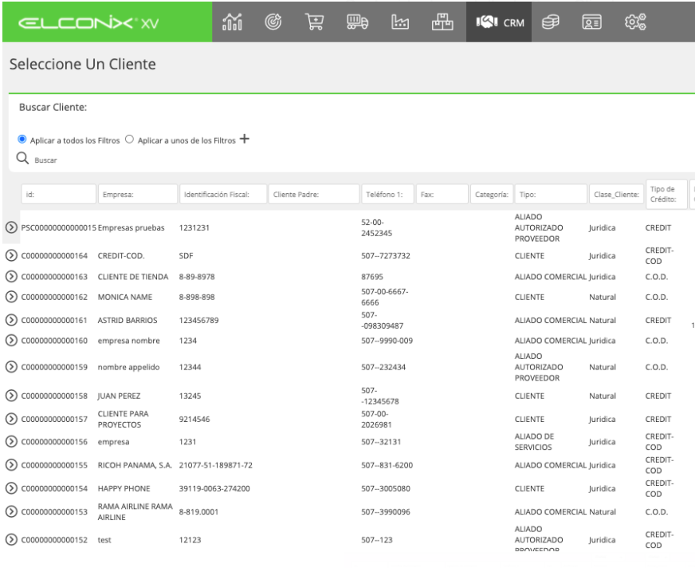695x568 pixels.
Task: Expand row for CREDIT-COD. client
Action: pyautogui.click(x=11, y=255)
